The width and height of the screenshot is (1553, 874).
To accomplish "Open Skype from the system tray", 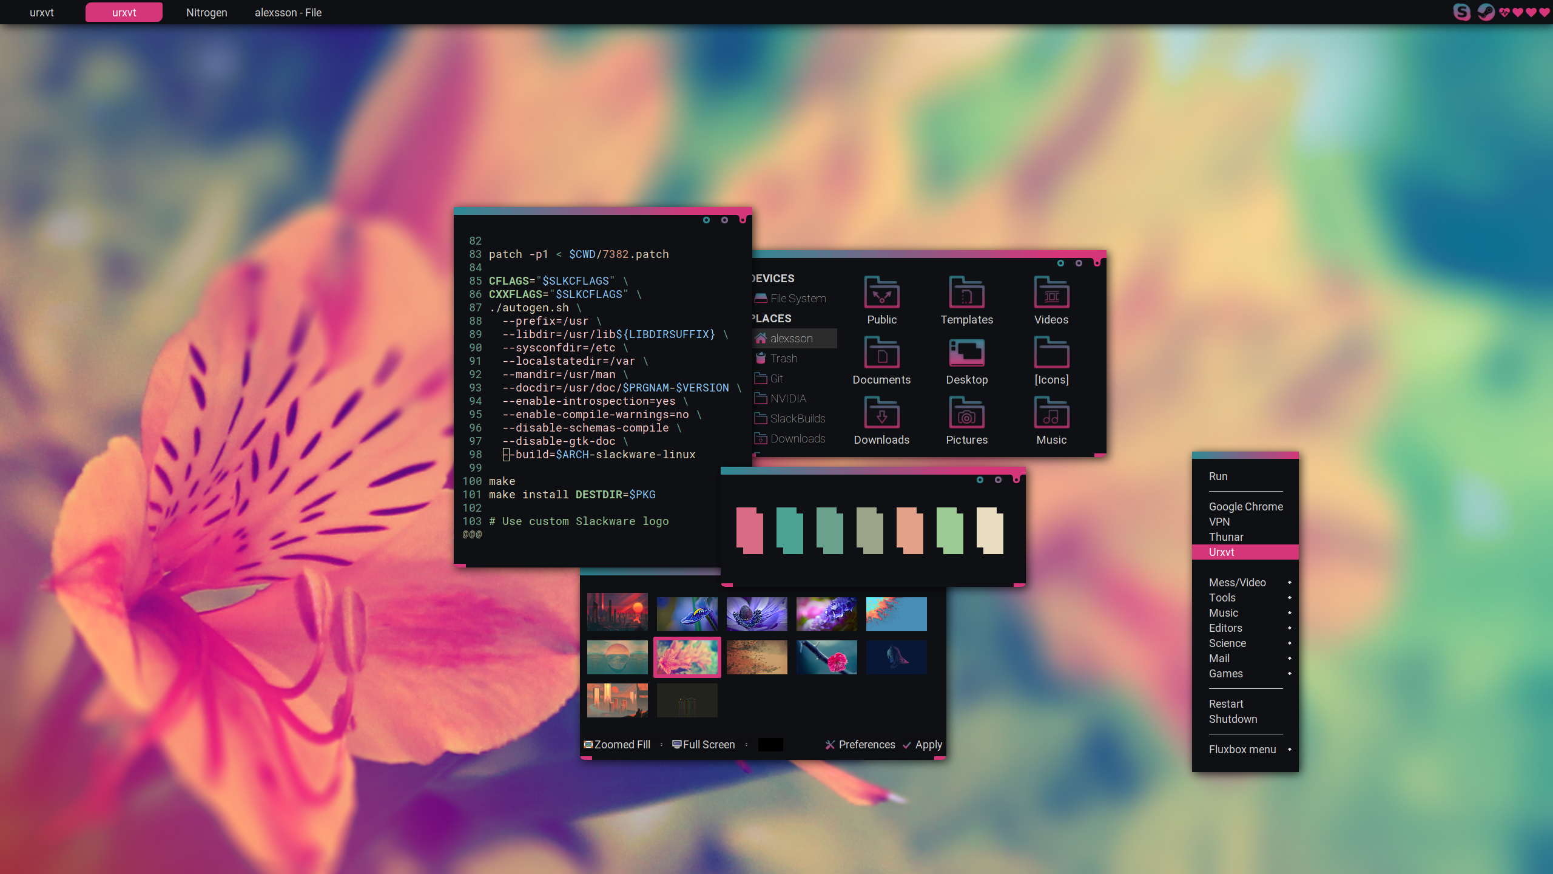I will (1463, 12).
